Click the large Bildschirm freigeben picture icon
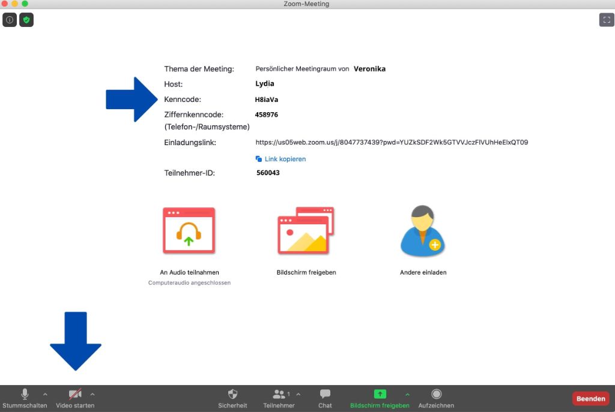Screen dimensions: 615x412 pyautogui.click(x=306, y=231)
